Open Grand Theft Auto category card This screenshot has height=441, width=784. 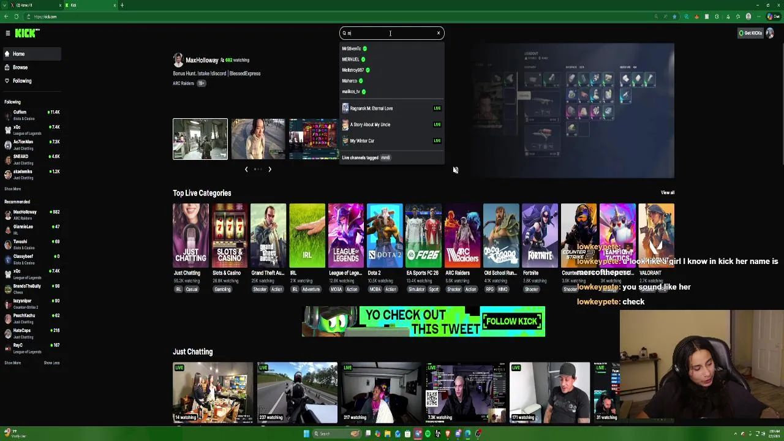(268, 236)
